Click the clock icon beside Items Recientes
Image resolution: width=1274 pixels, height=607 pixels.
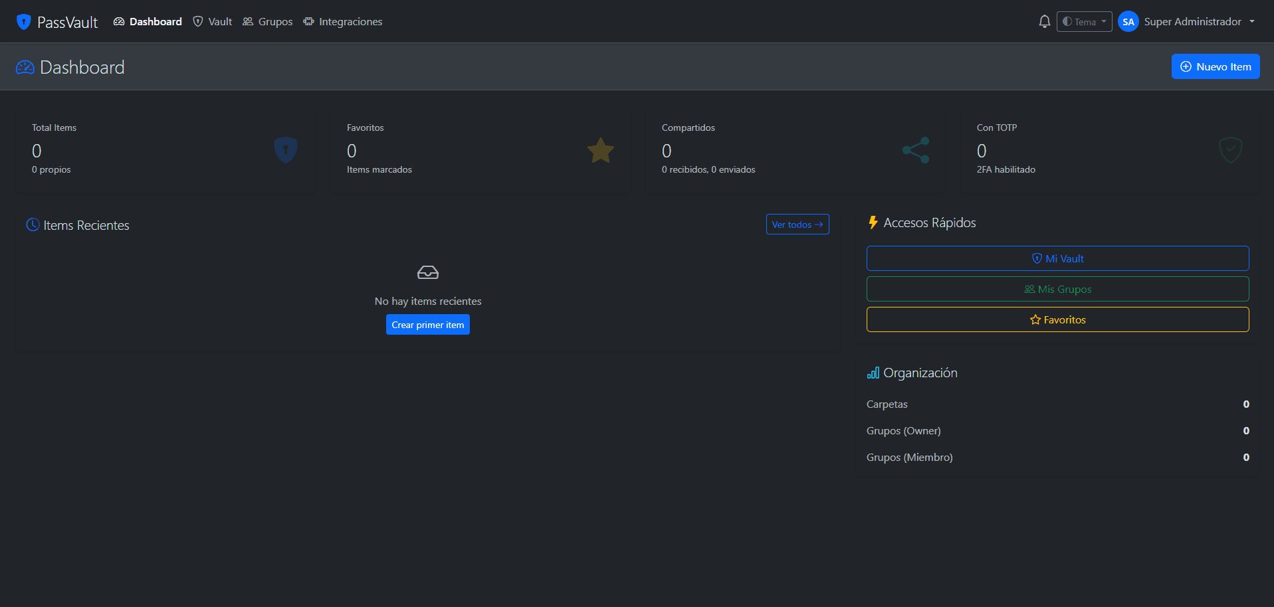pyautogui.click(x=33, y=224)
